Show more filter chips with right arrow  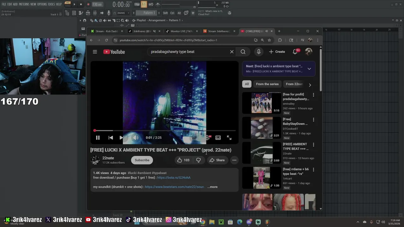[x=310, y=85]
